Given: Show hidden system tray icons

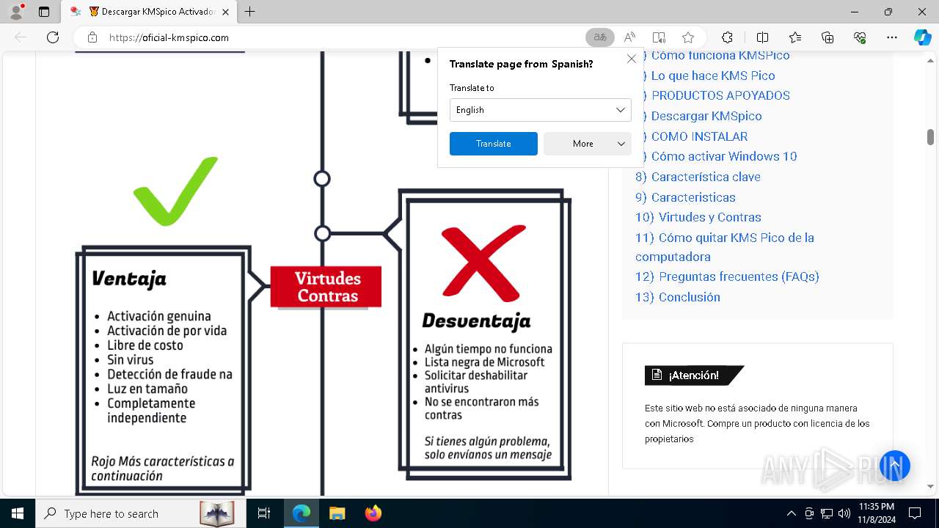Looking at the screenshot, I should point(791,513).
